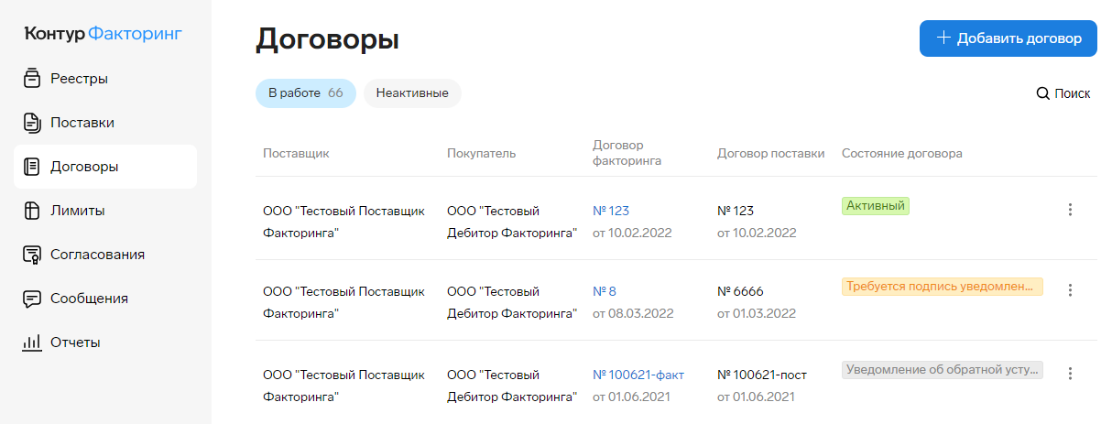This screenshot has width=1112, height=424.
Task: Open factoring contract link № 8
Action: click(x=605, y=291)
